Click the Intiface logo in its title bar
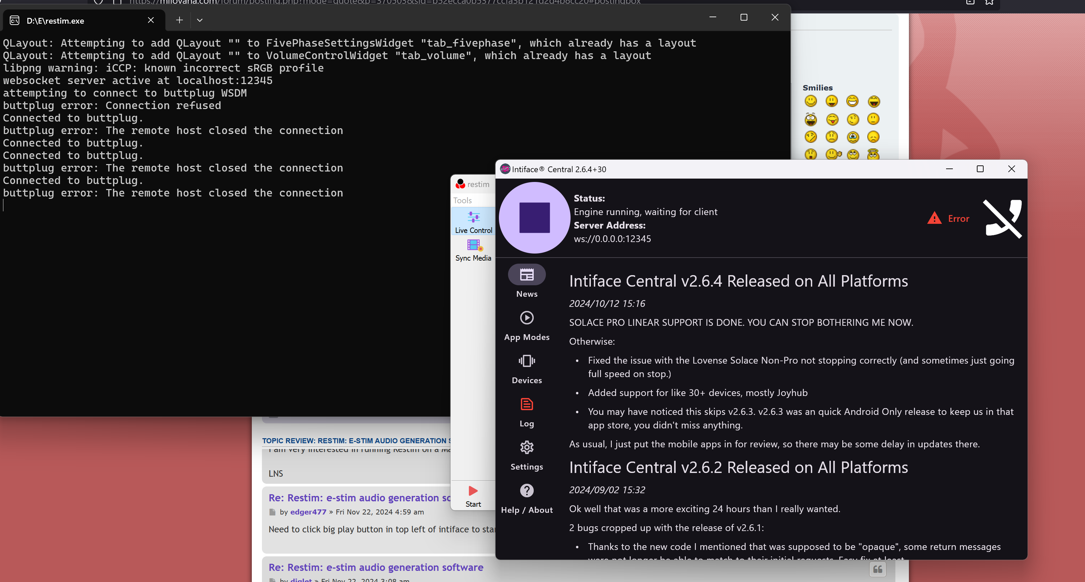Image resolution: width=1085 pixels, height=582 pixels. [505, 169]
